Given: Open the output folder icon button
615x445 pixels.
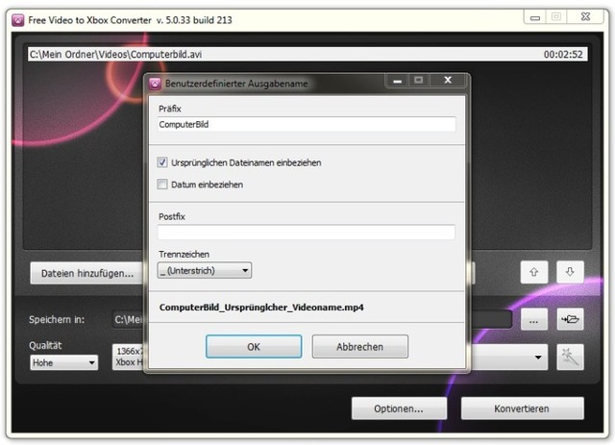Looking at the screenshot, I should tap(571, 319).
